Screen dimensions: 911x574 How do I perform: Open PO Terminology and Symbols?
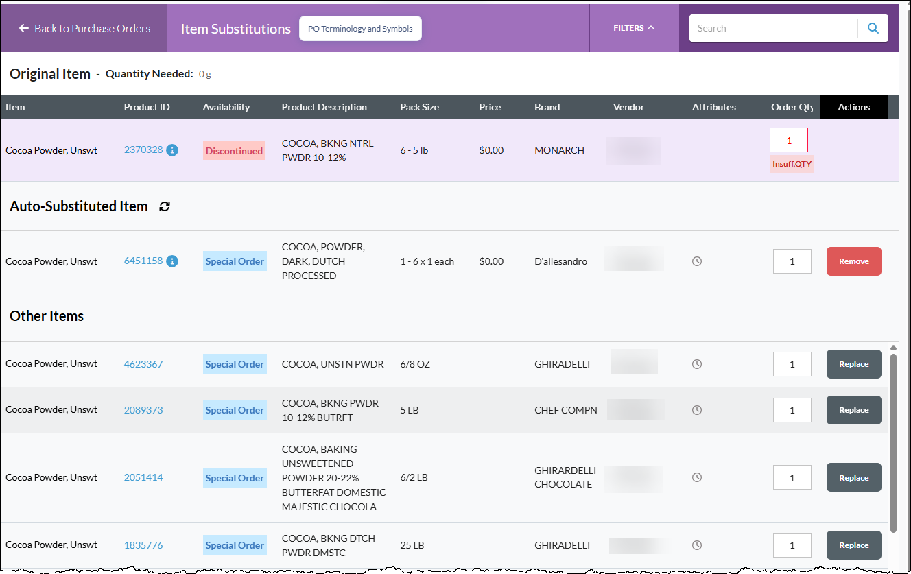pos(360,29)
